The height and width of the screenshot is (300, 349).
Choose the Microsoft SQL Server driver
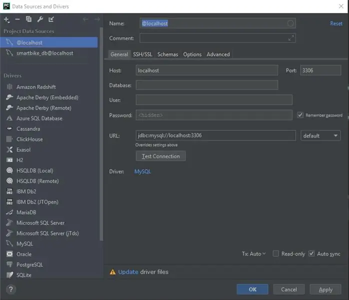click(x=40, y=223)
